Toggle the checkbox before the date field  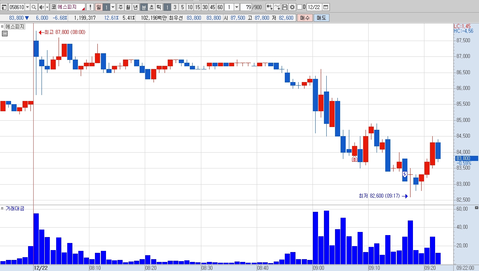[299, 7]
